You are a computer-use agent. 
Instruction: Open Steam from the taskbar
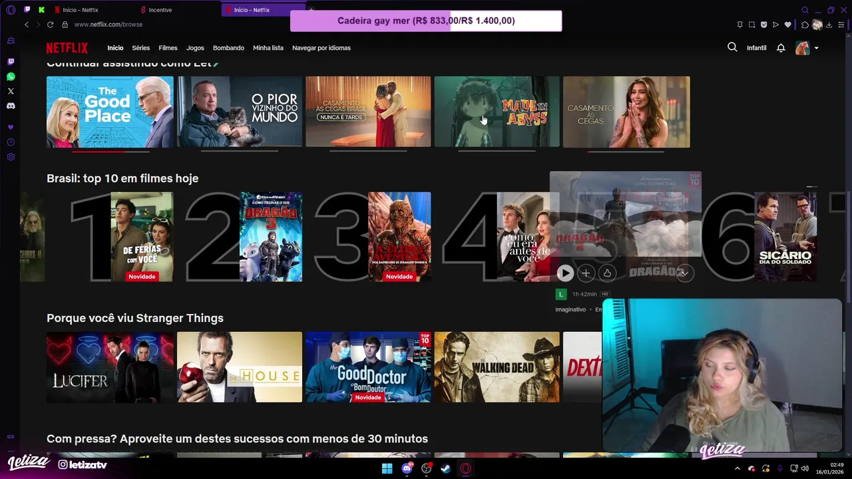445,468
